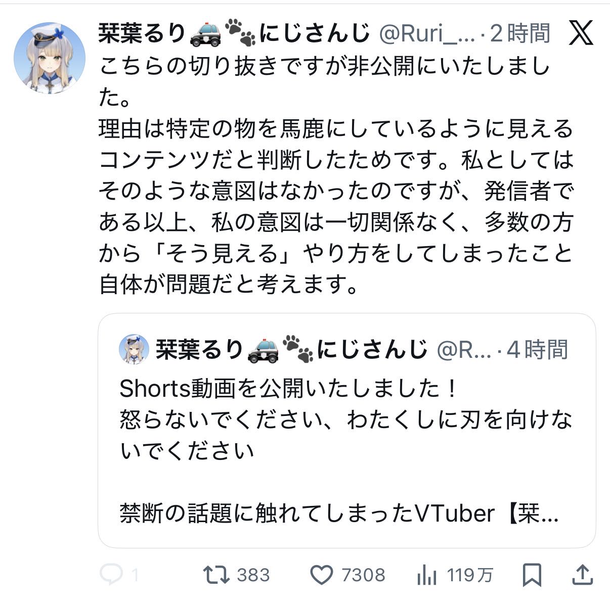Click the author name 栞葉るり in main post
Image resolution: width=610 pixels, height=605 pixels.
[142, 33]
